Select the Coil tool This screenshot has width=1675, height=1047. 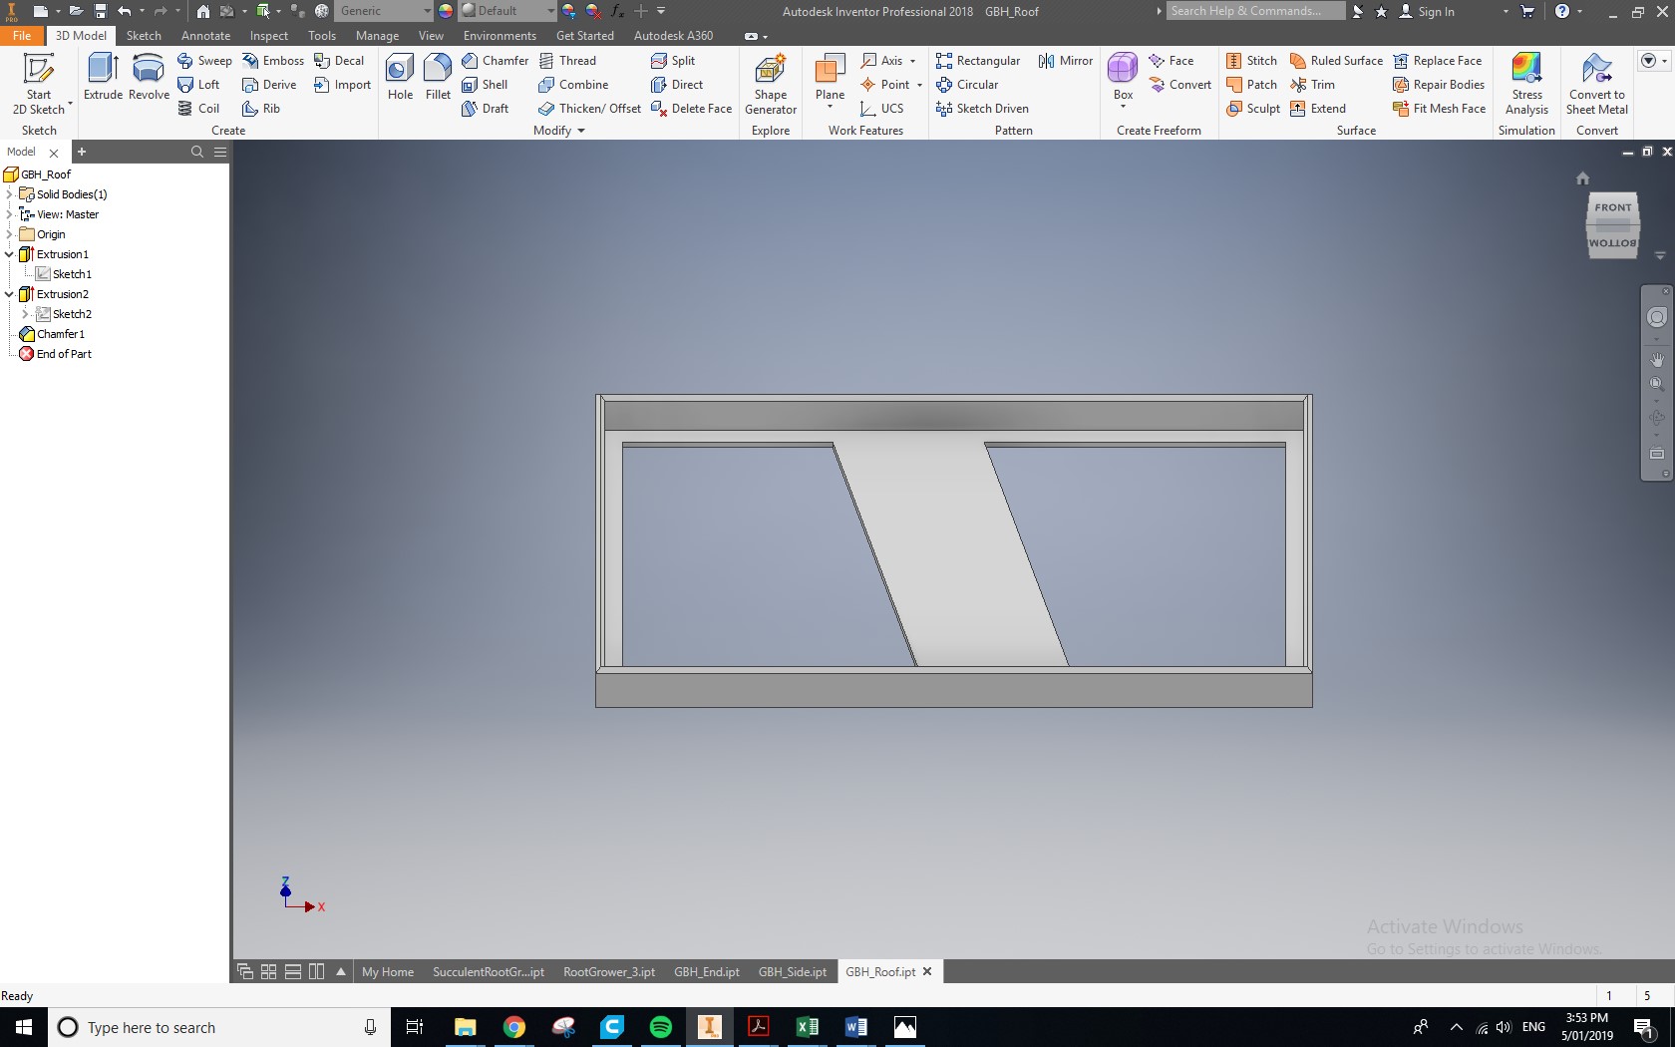point(198,109)
